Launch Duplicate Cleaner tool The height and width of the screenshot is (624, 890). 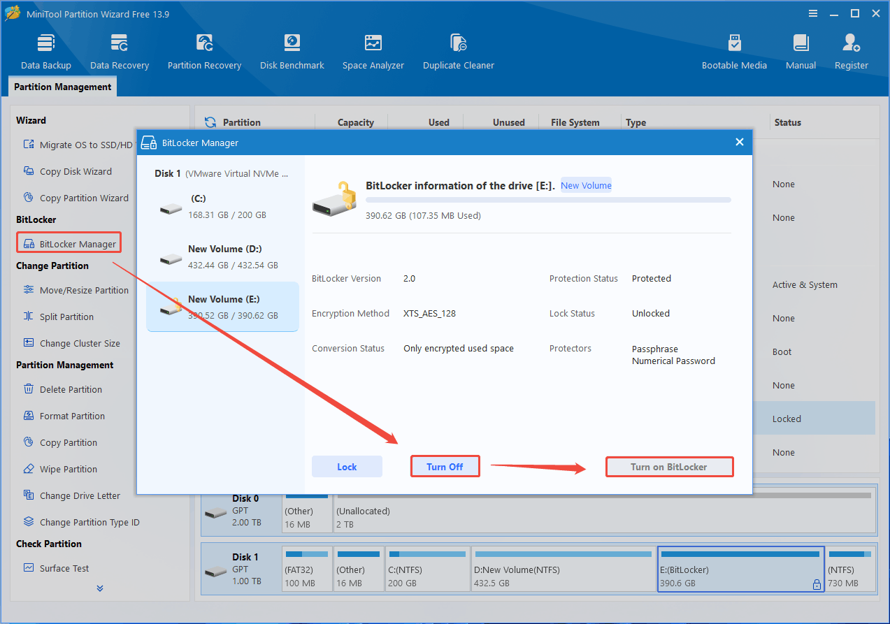coord(459,52)
